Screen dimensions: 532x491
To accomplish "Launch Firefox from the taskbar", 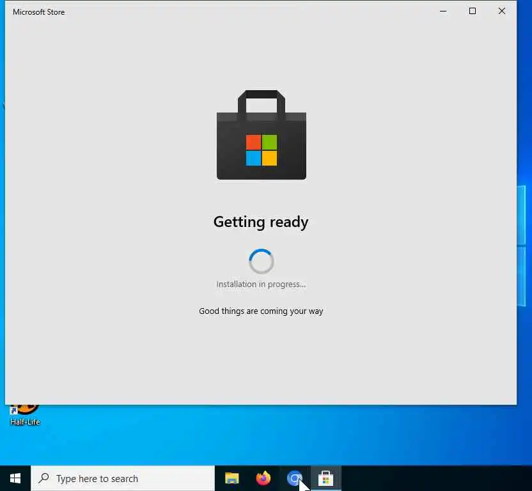I will click(263, 478).
